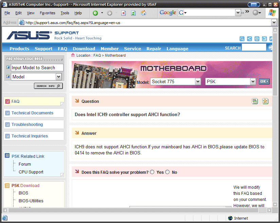The height and width of the screenshot is (223, 280).
Task: Click the ASUS logo
Action: point(30,35)
